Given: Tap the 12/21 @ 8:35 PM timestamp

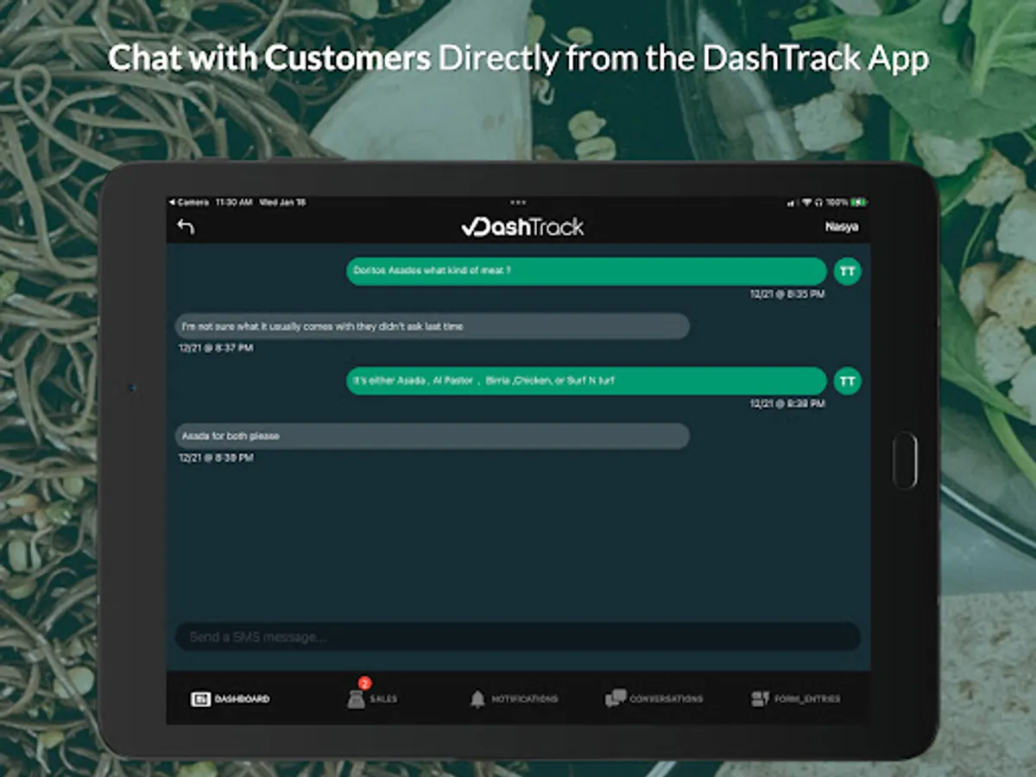Looking at the screenshot, I should (787, 294).
